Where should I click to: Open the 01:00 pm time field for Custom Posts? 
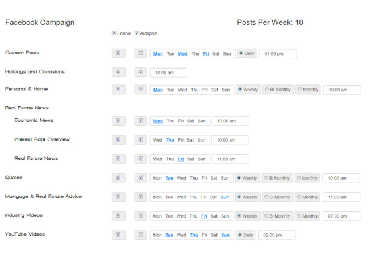(278, 54)
